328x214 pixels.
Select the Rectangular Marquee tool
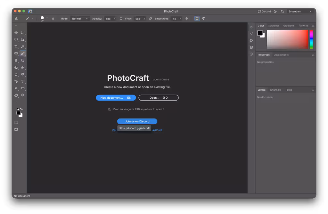click(x=23, y=32)
